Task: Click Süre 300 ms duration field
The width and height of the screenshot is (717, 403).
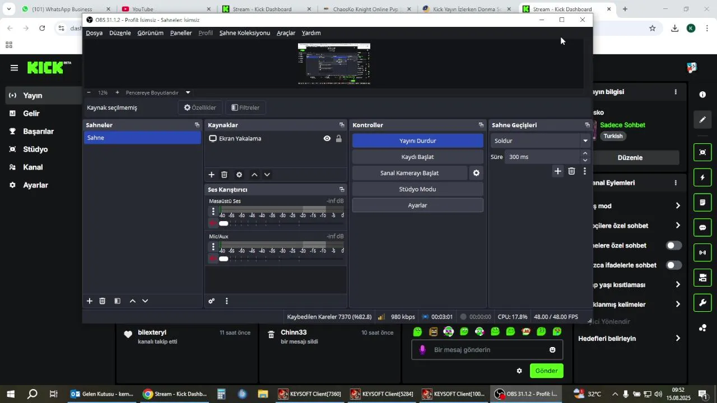Action: pyautogui.click(x=542, y=157)
